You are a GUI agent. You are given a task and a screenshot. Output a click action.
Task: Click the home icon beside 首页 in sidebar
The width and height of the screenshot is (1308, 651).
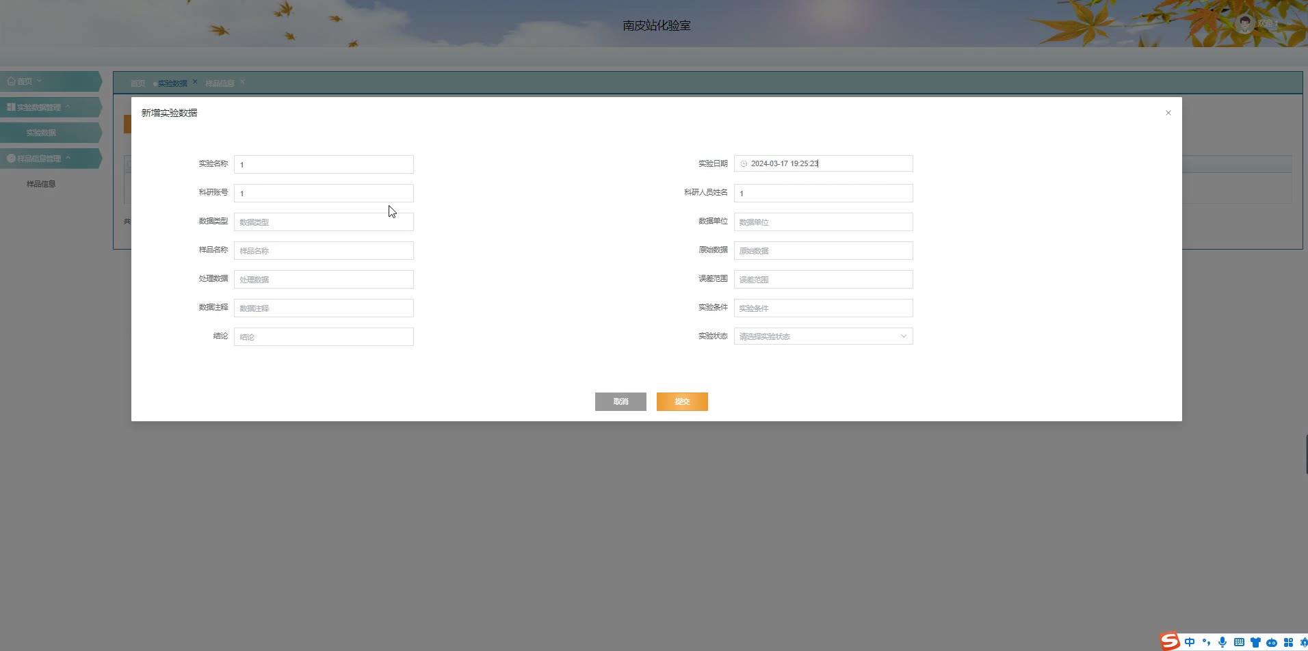click(x=11, y=81)
